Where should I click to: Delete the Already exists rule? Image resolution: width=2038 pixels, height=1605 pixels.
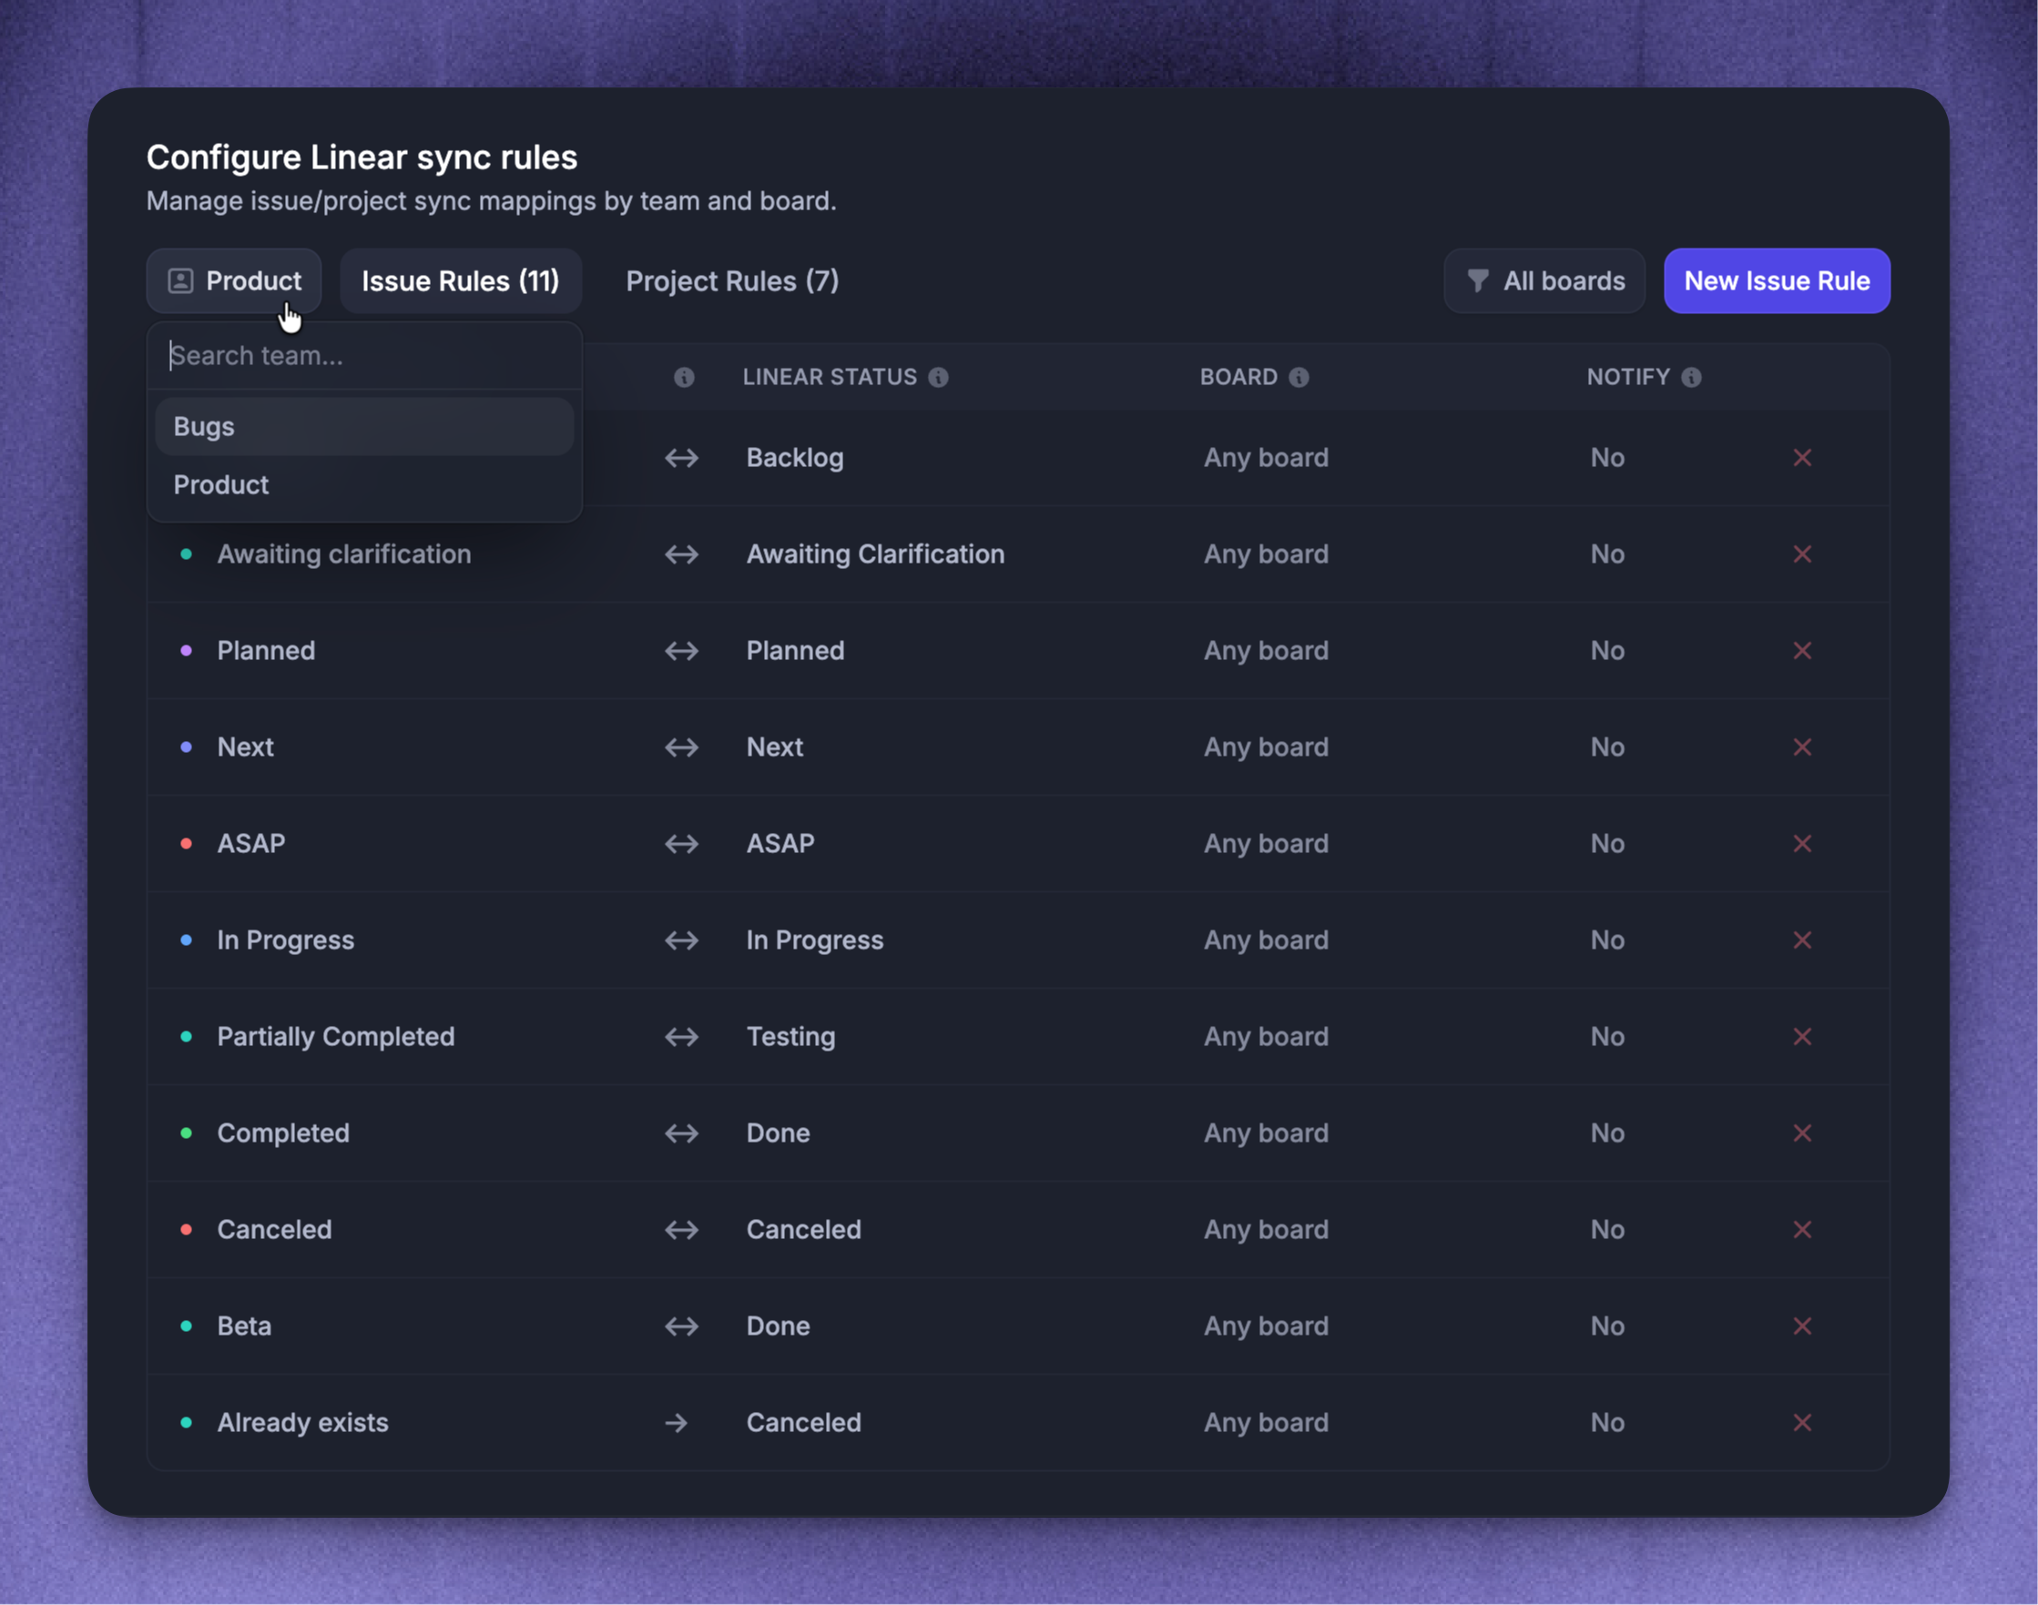[1801, 1423]
